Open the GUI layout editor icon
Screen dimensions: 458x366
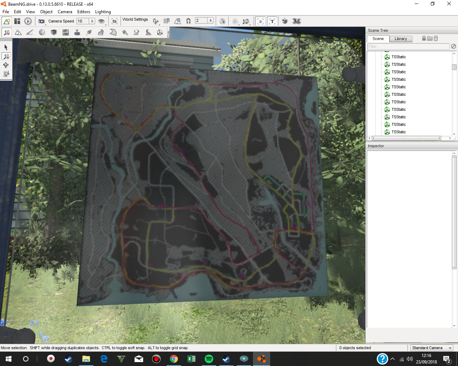tap(17, 21)
